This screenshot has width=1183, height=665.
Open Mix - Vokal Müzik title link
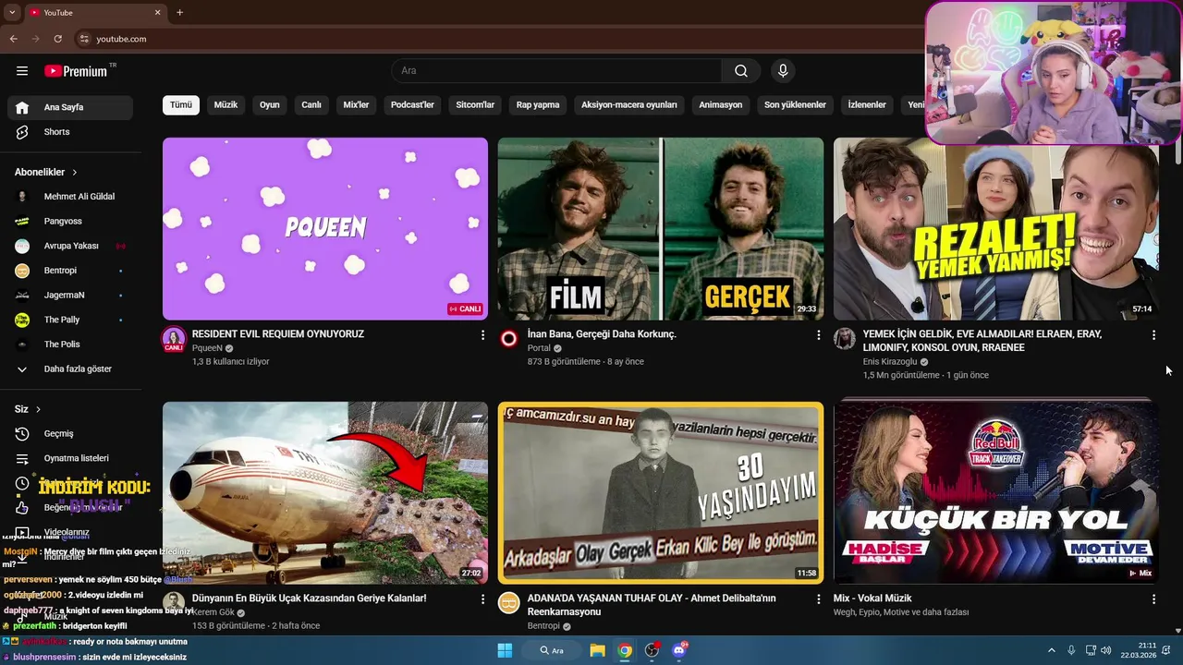click(x=872, y=598)
